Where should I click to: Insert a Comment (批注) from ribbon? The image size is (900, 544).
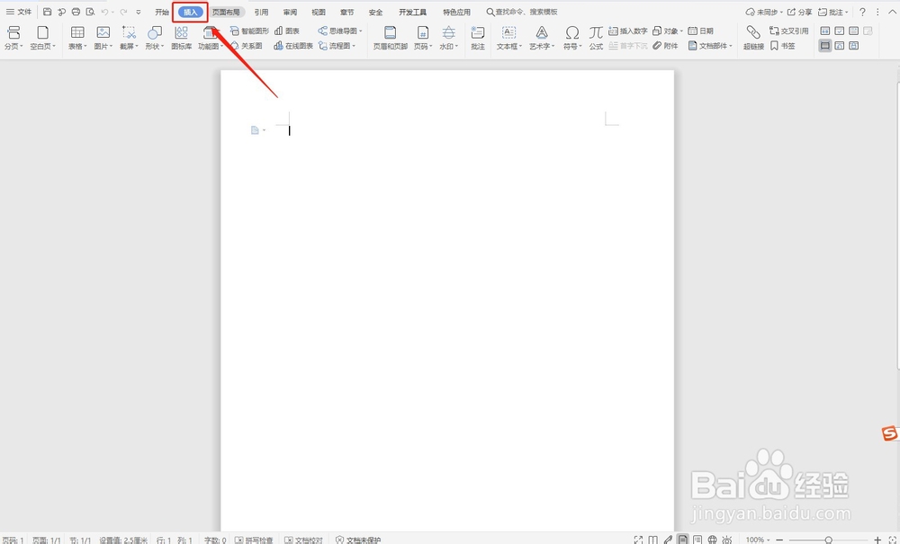tap(478, 37)
